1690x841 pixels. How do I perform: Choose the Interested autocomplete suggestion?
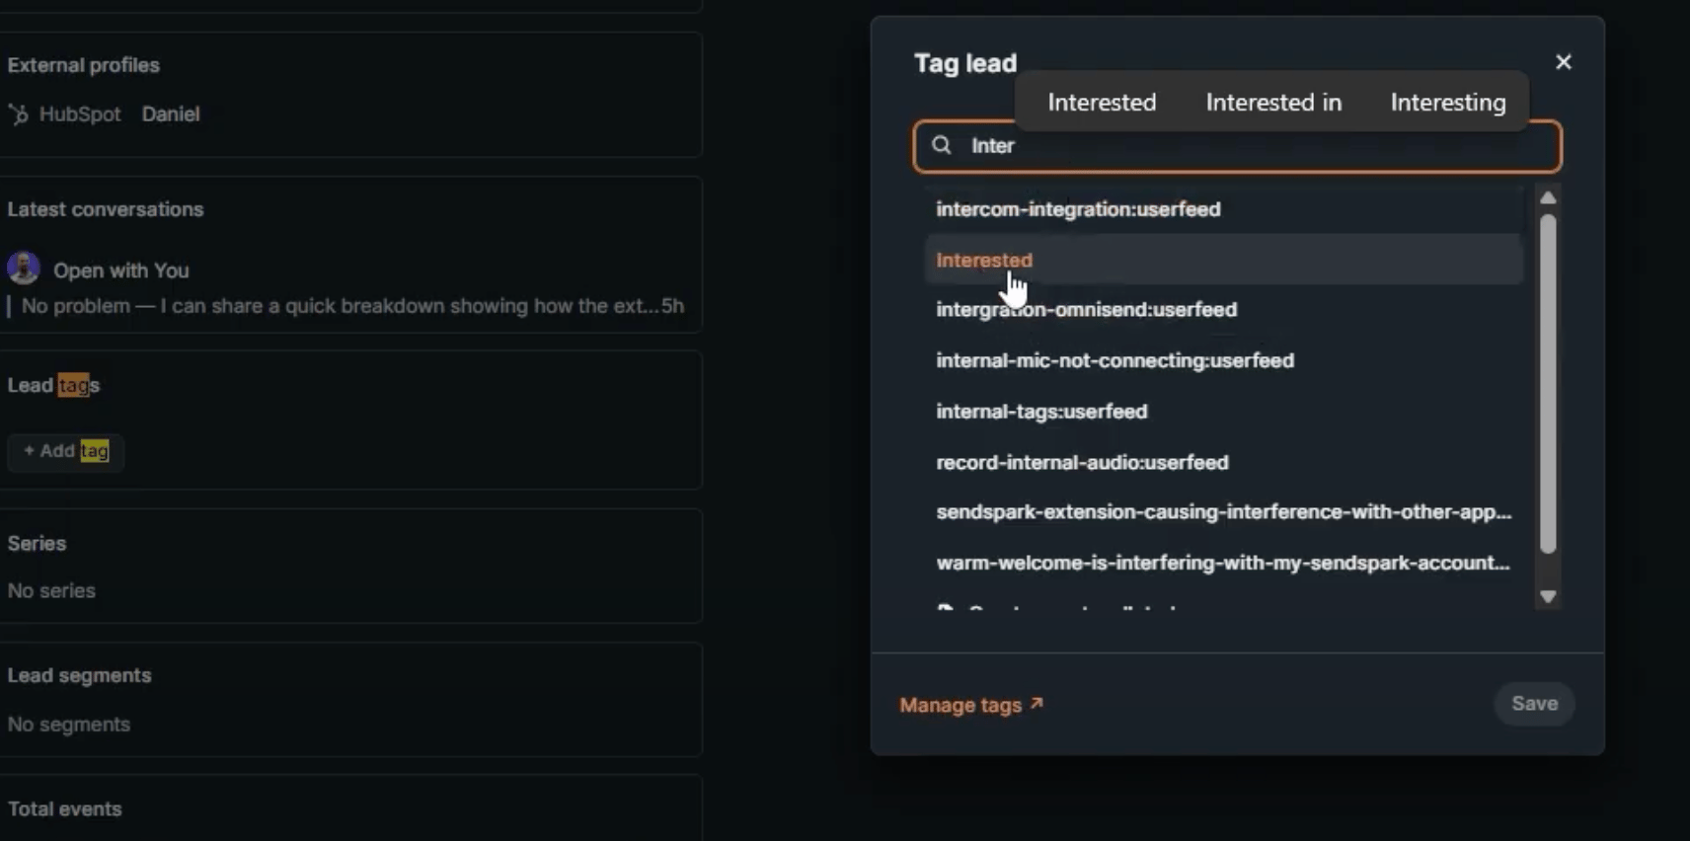pos(1102,102)
